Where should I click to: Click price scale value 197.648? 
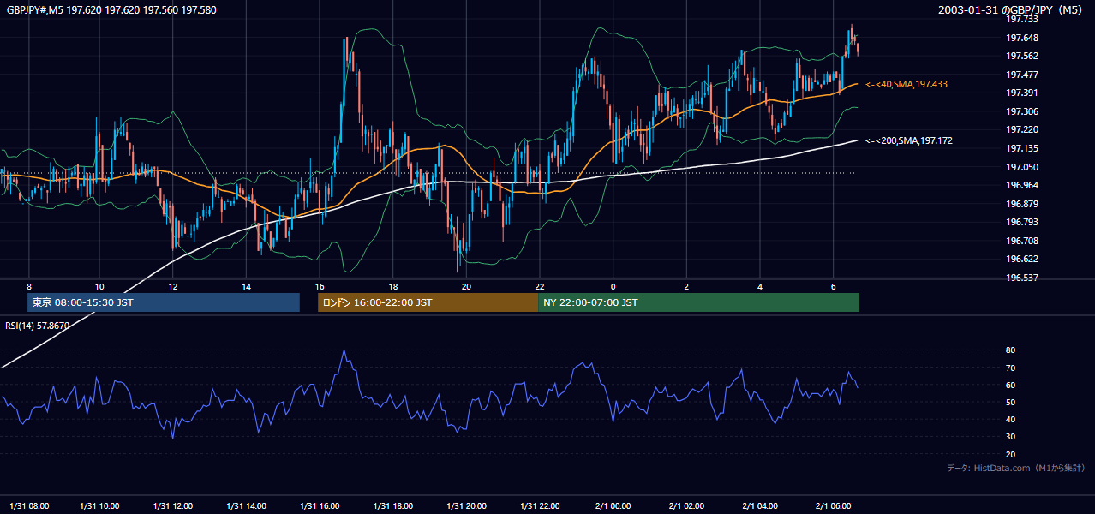[x=1022, y=38]
